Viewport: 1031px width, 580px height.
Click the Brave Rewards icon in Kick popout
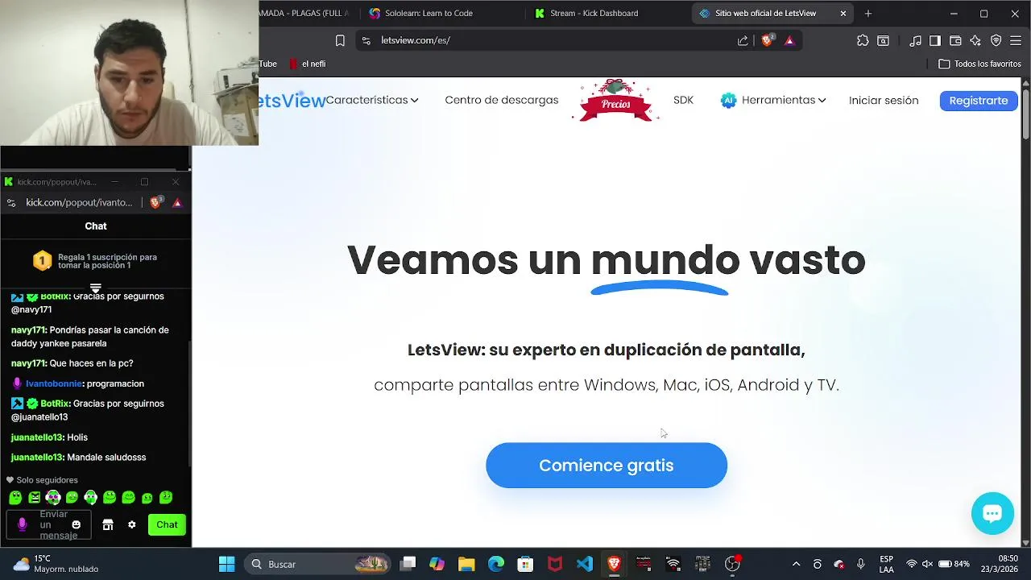coord(177,202)
